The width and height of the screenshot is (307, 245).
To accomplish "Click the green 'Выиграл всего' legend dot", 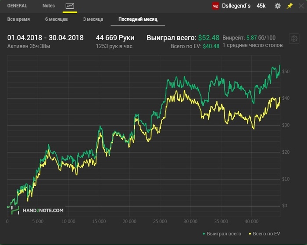I will coord(204,234).
